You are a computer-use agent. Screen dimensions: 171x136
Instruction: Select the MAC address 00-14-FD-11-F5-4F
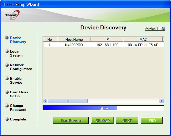[x=143, y=45]
